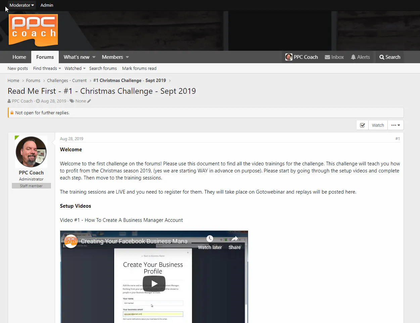
Task: Click the post author profile picture
Action: pos(31,152)
